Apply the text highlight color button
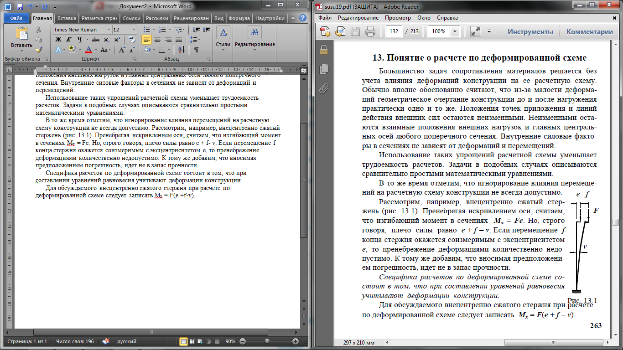623x350 pixels. [x=72, y=50]
